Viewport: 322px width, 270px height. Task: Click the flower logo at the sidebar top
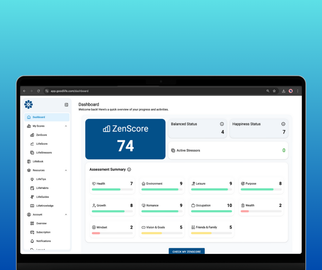[x=28, y=105]
